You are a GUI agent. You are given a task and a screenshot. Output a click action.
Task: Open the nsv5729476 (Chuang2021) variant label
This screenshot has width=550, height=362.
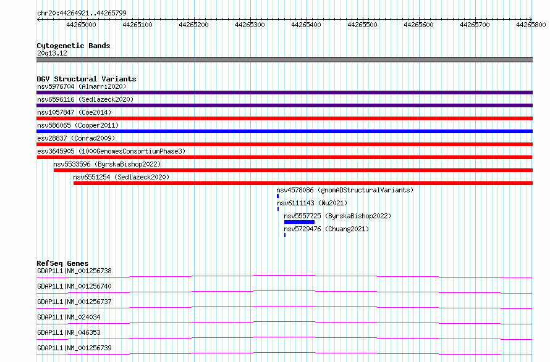(x=326, y=229)
